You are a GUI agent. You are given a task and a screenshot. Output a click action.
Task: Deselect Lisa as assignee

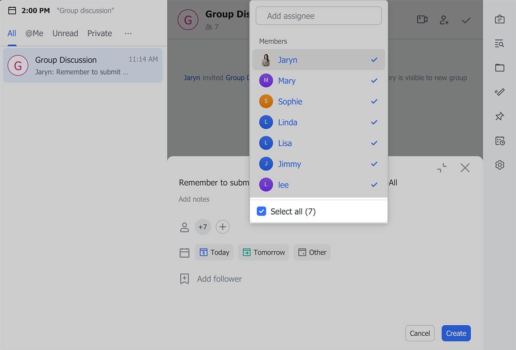pyautogui.click(x=319, y=143)
